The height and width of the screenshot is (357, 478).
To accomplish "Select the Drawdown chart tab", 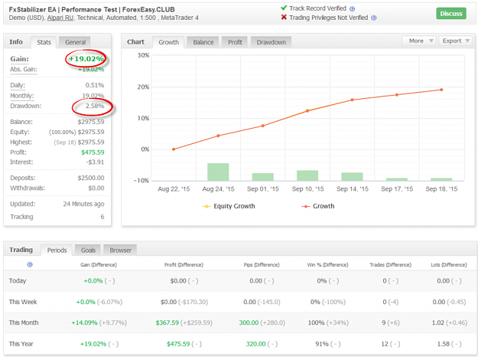I will 271,42.
